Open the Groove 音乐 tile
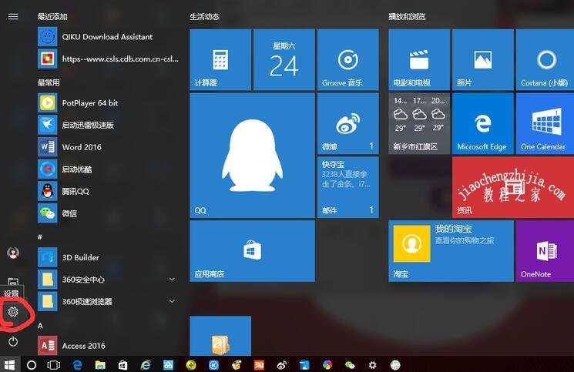Image resolution: width=574 pixels, height=372 pixels. point(347,59)
